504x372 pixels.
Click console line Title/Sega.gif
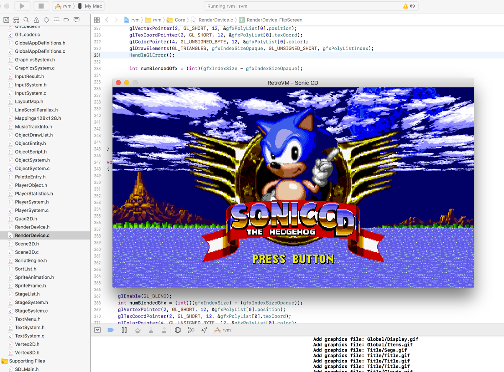360,350
